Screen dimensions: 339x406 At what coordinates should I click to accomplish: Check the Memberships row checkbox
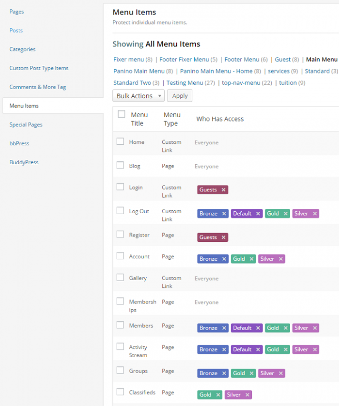(x=120, y=301)
